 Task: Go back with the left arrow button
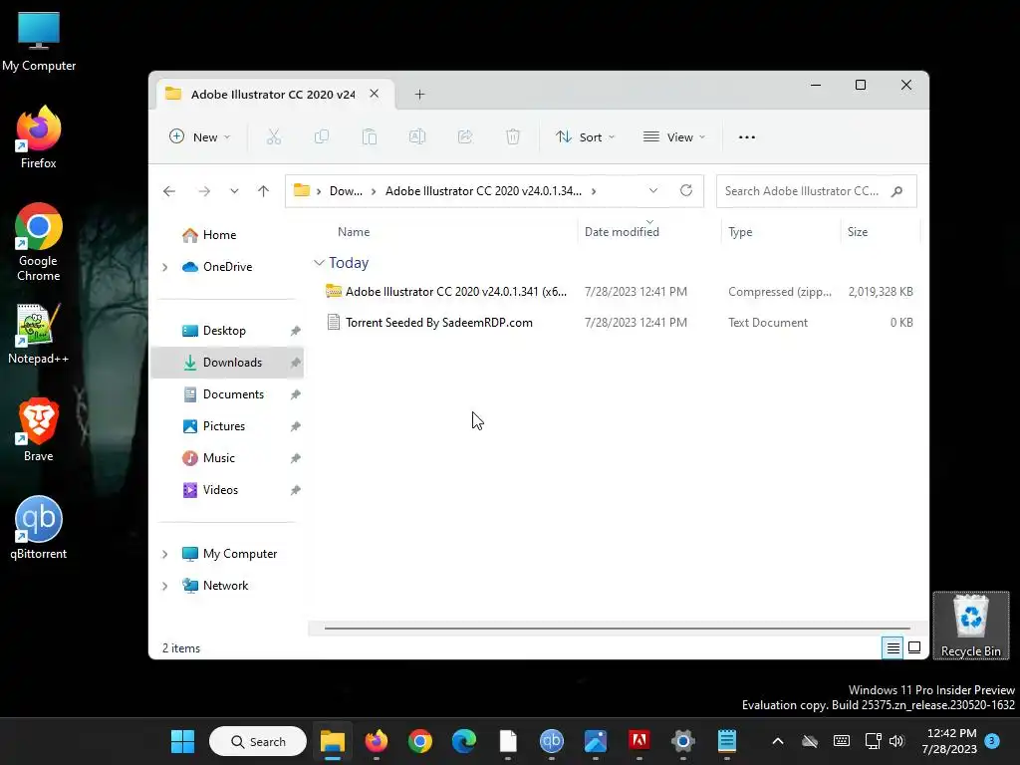coord(169,191)
